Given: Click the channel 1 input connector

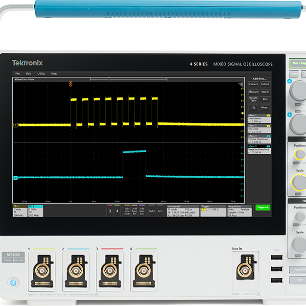Looking at the screenshot, I should coord(42,271).
